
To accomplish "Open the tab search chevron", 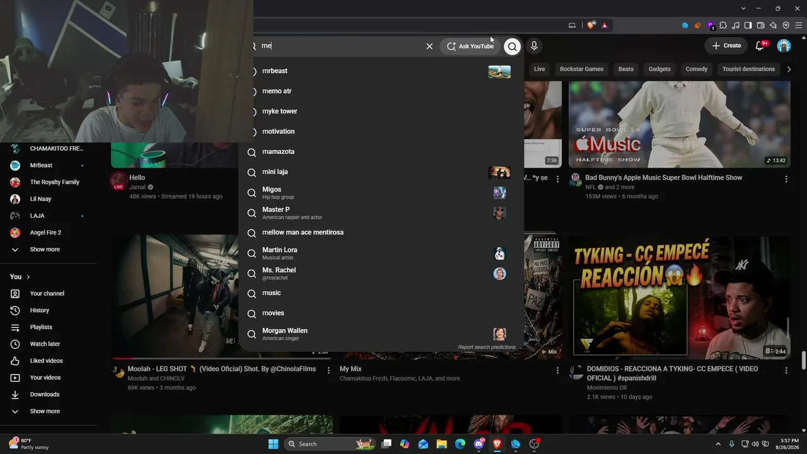I will point(743,8).
